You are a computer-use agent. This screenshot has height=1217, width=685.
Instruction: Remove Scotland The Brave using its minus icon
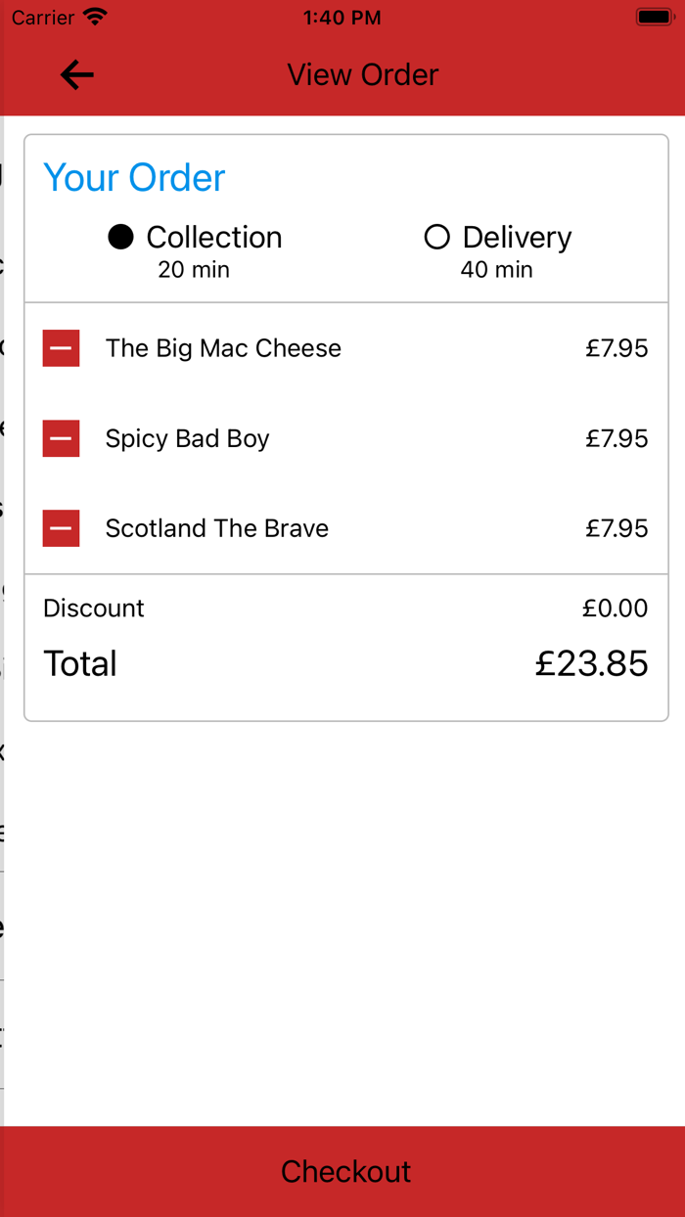[x=61, y=528]
